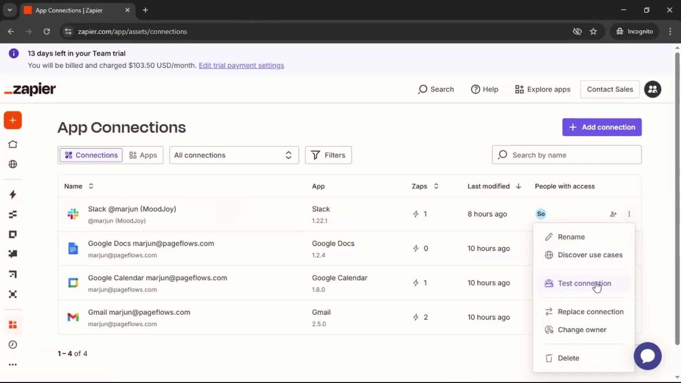Click the browser address bar
Image resolution: width=681 pixels, height=383 pixels.
point(316,32)
